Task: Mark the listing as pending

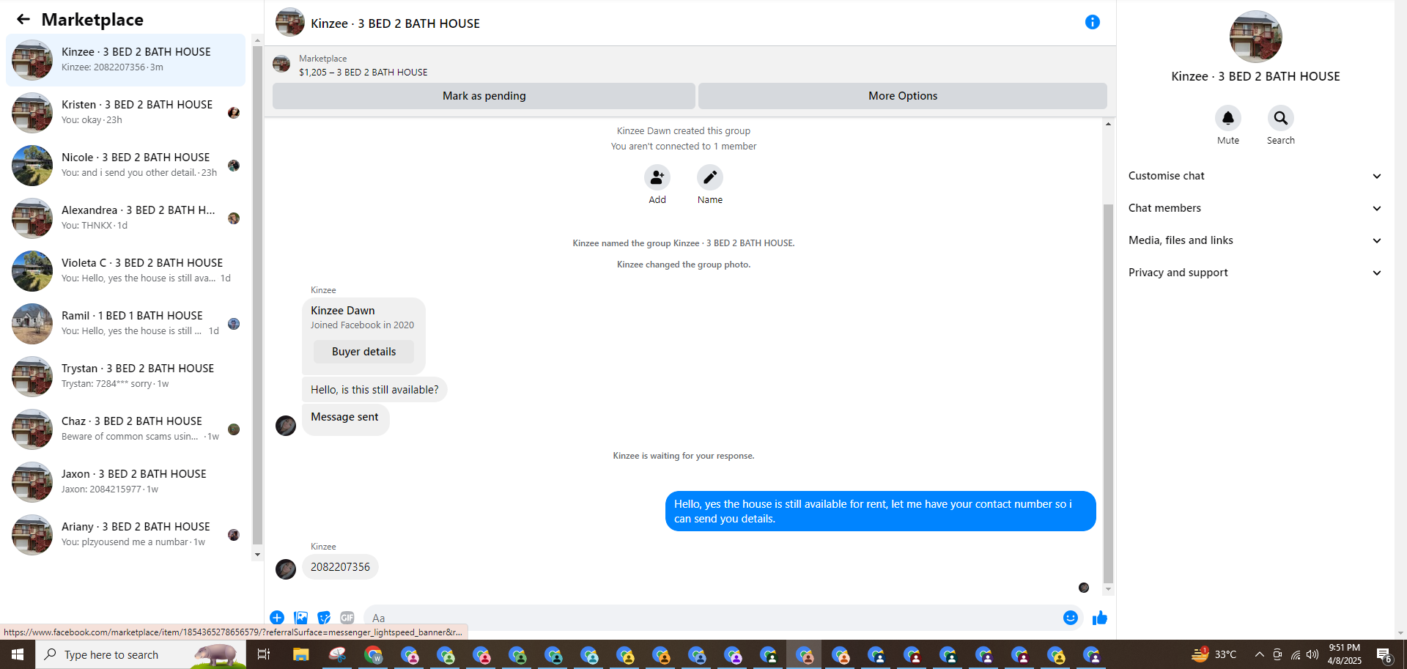Action: coord(484,96)
